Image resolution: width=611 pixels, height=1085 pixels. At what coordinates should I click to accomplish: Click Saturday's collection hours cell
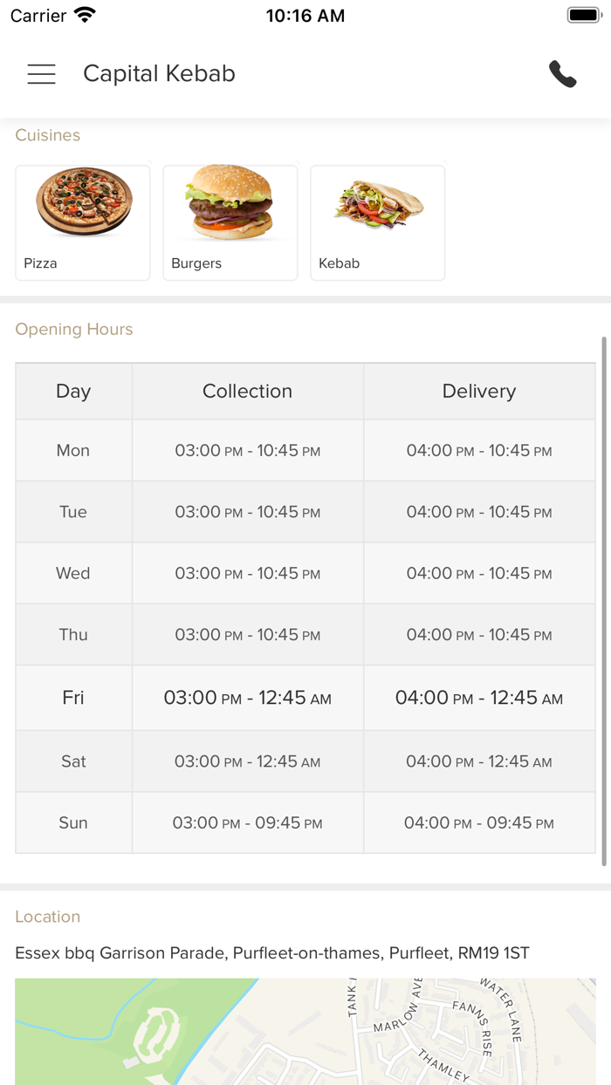(247, 761)
